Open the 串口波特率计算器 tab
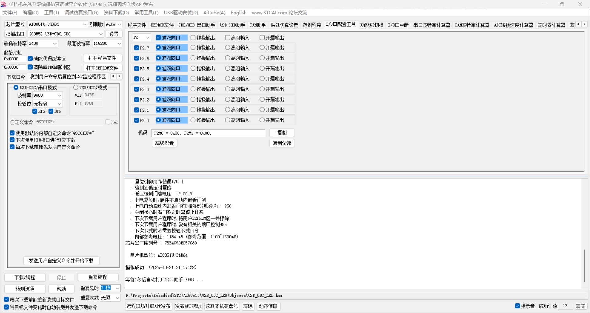590x313 pixels. [431, 25]
